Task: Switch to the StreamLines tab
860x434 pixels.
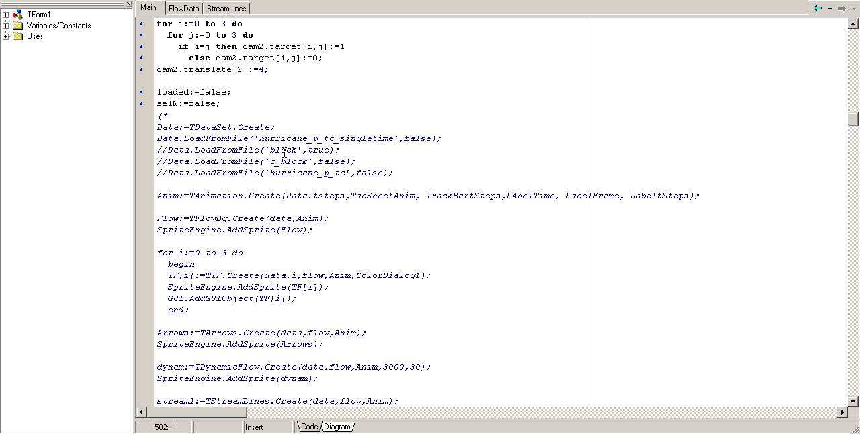Action: coord(226,8)
